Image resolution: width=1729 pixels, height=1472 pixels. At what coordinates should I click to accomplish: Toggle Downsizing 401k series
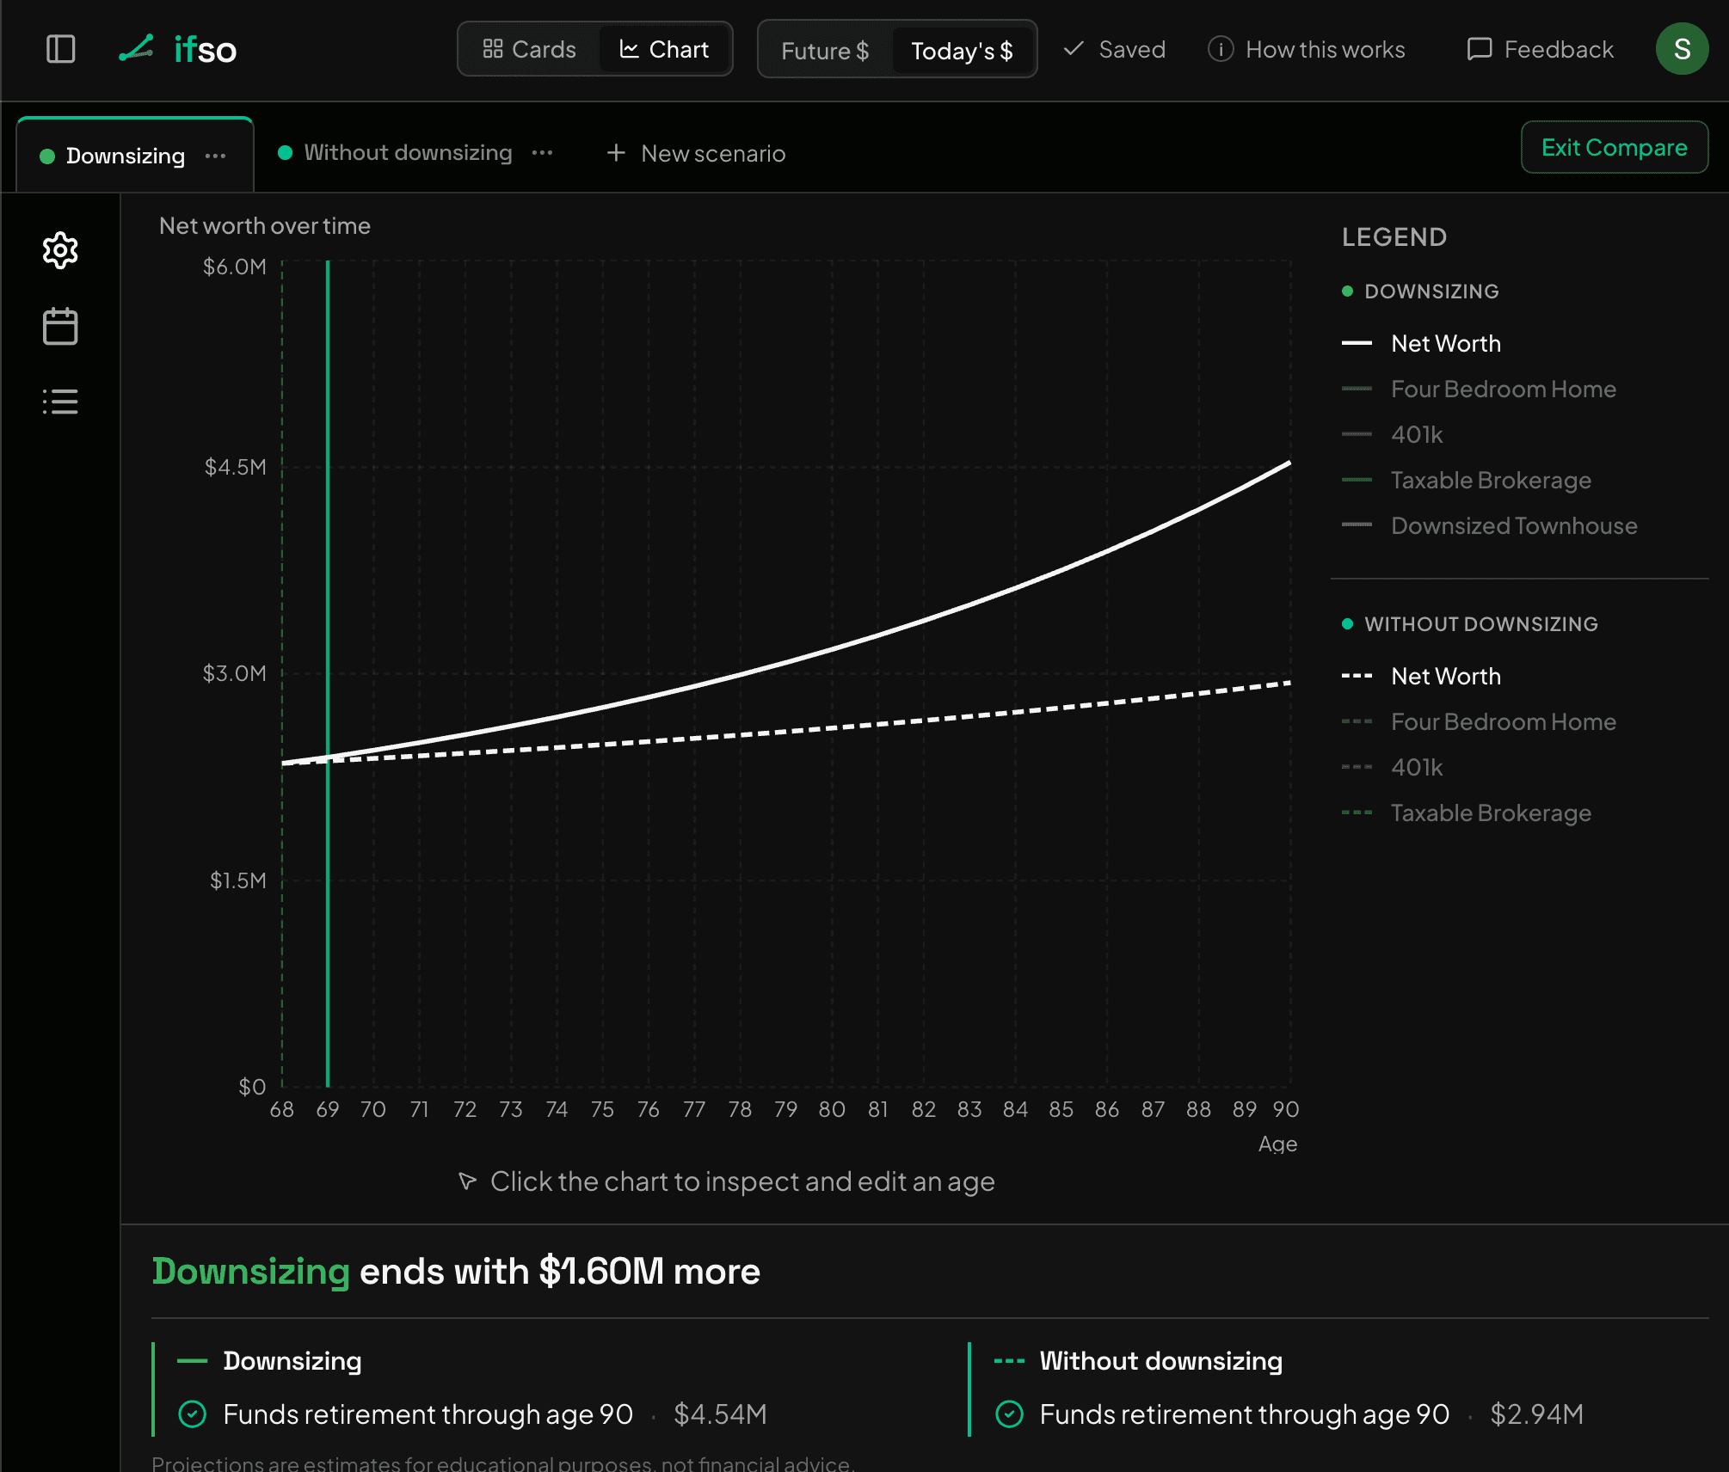click(1392, 434)
